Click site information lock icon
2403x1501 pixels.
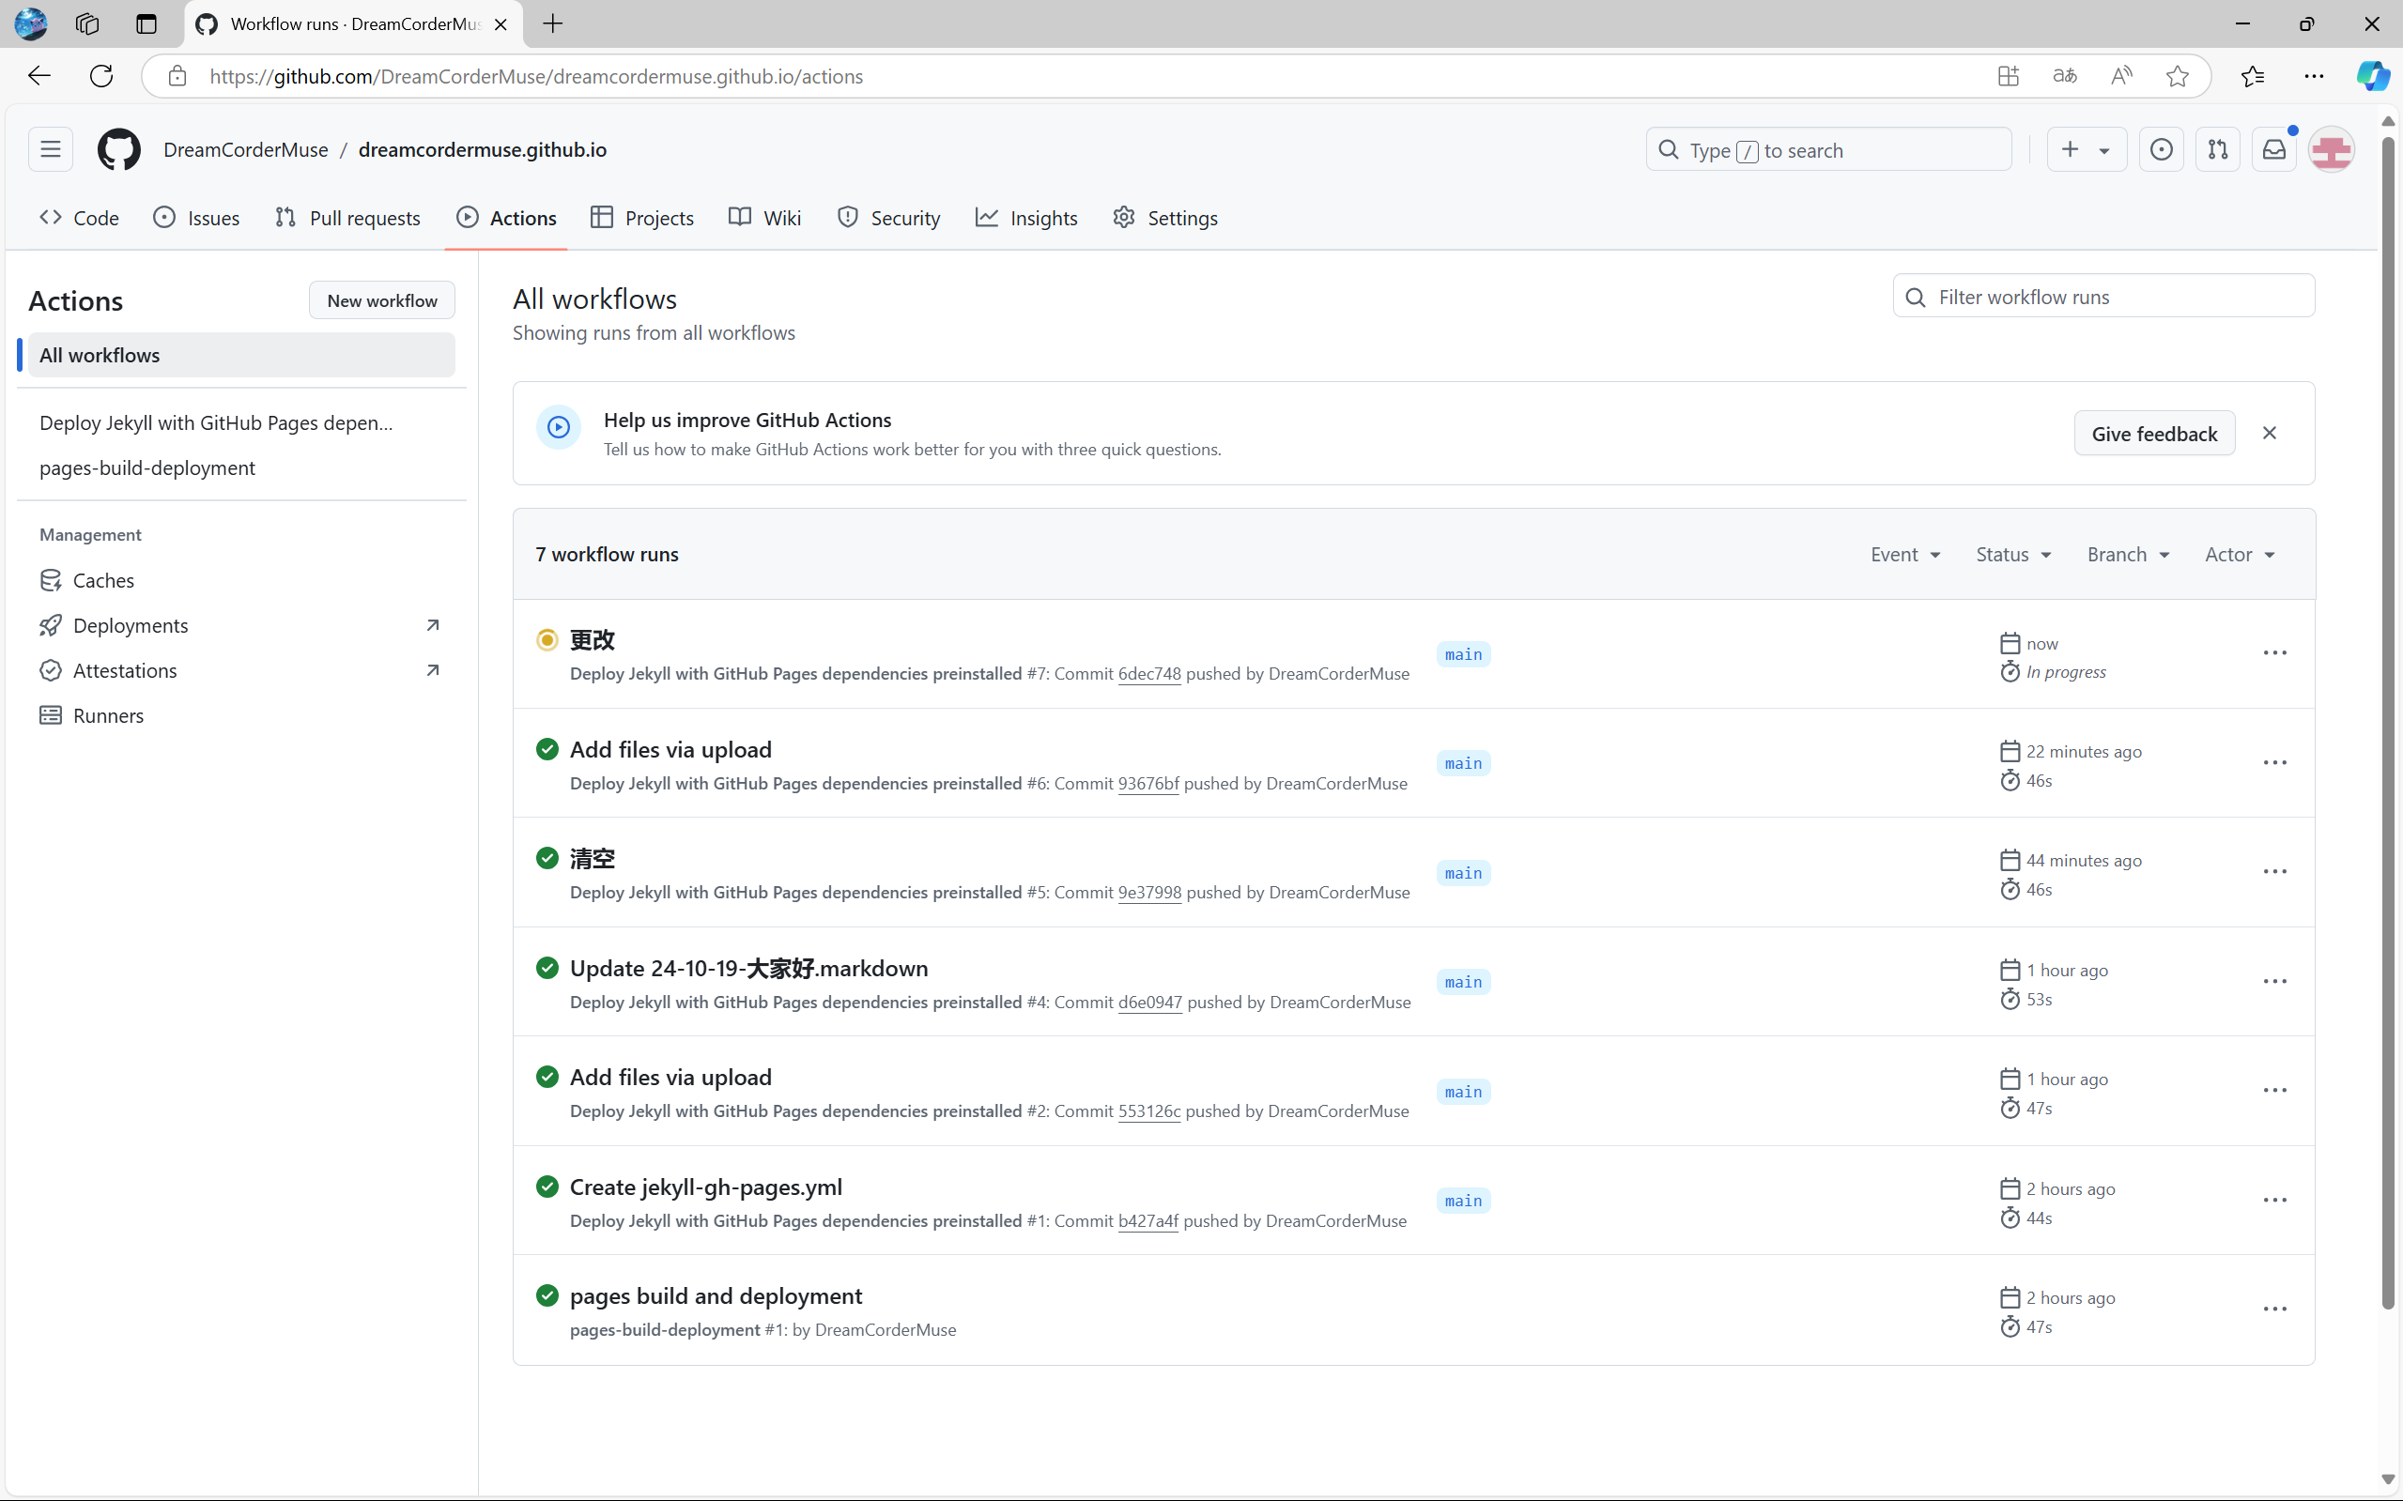click(x=177, y=76)
